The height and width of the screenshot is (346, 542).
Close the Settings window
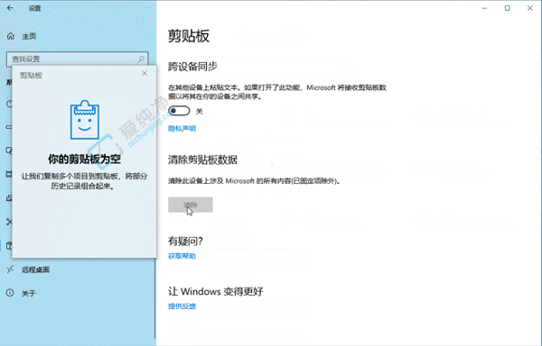[530, 8]
